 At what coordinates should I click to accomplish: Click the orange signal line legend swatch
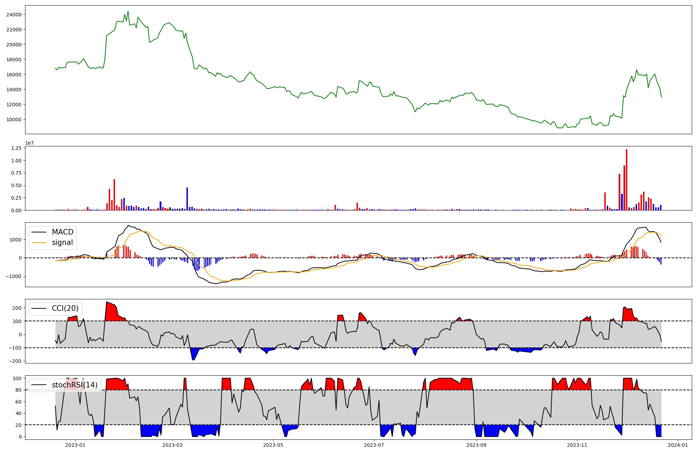pyautogui.click(x=39, y=243)
